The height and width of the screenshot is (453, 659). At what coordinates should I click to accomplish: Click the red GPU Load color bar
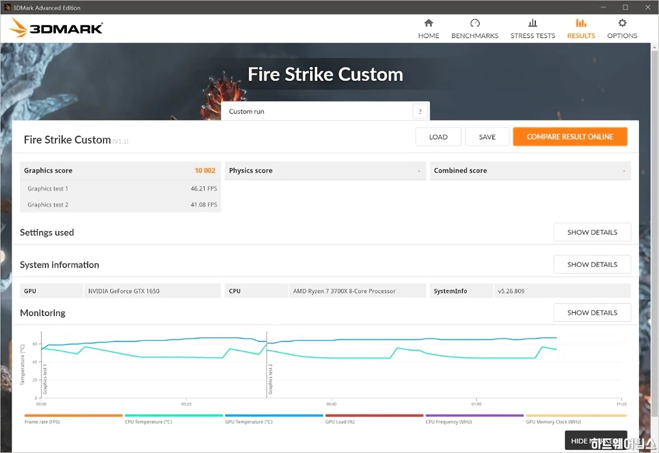[x=375, y=416]
